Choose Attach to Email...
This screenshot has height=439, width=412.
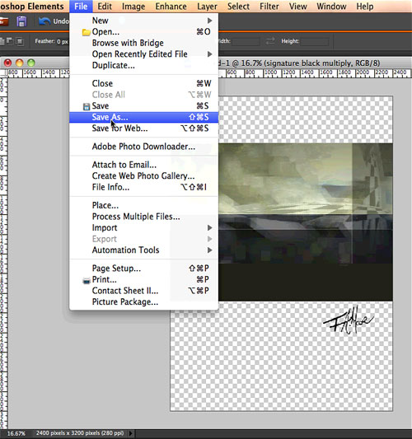point(143,165)
